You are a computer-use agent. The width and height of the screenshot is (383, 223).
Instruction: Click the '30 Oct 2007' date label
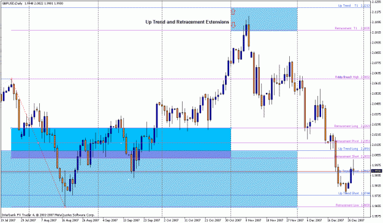click(233, 220)
